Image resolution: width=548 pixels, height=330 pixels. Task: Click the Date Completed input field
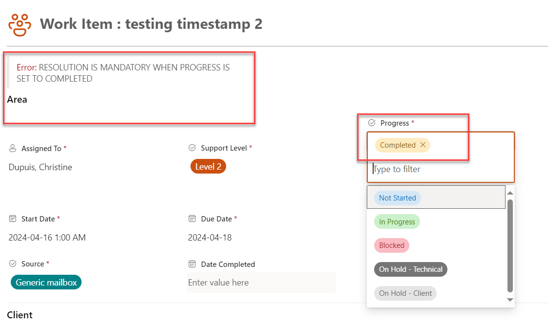(x=261, y=283)
